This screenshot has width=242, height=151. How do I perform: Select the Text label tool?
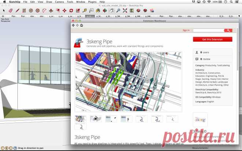click(91, 11)
